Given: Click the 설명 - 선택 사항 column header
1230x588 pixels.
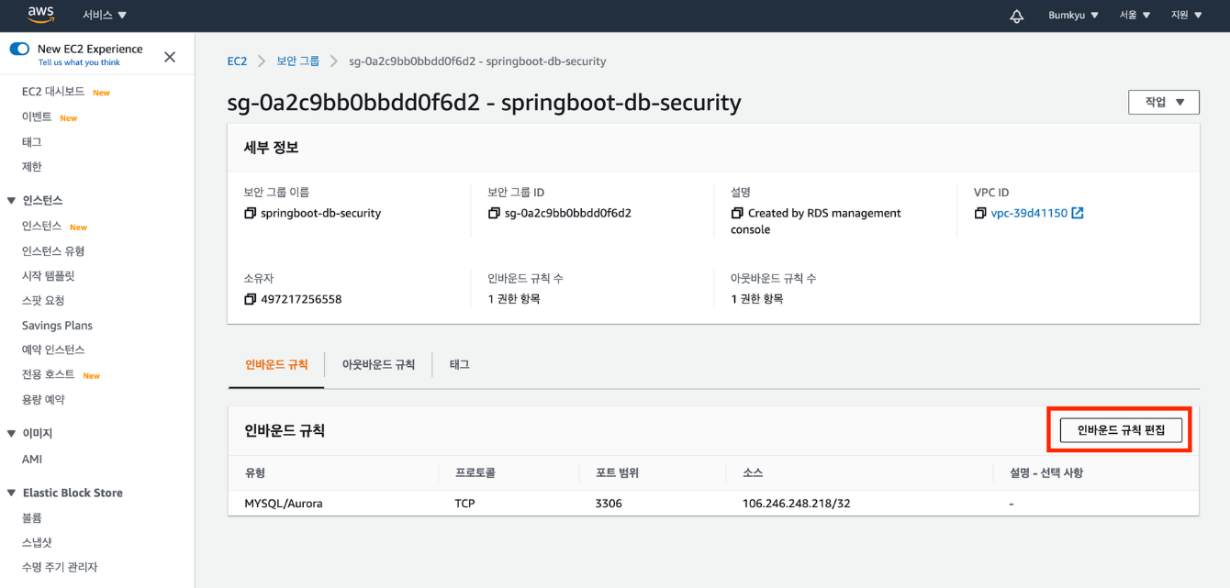Looking at the screenshot, I should click(x=1046, y=473).
